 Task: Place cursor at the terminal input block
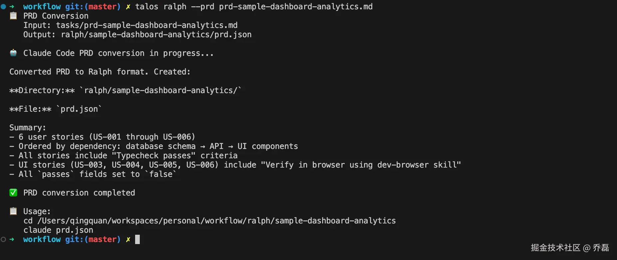pyautogui.click(x=137, y=239)
